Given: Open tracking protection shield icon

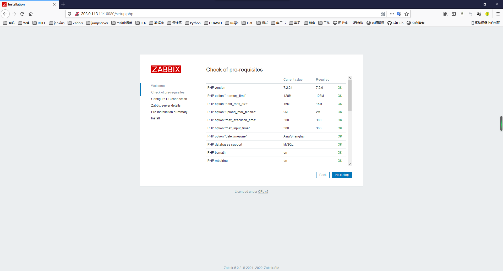Looking at the screenshot, I should 69,14.
